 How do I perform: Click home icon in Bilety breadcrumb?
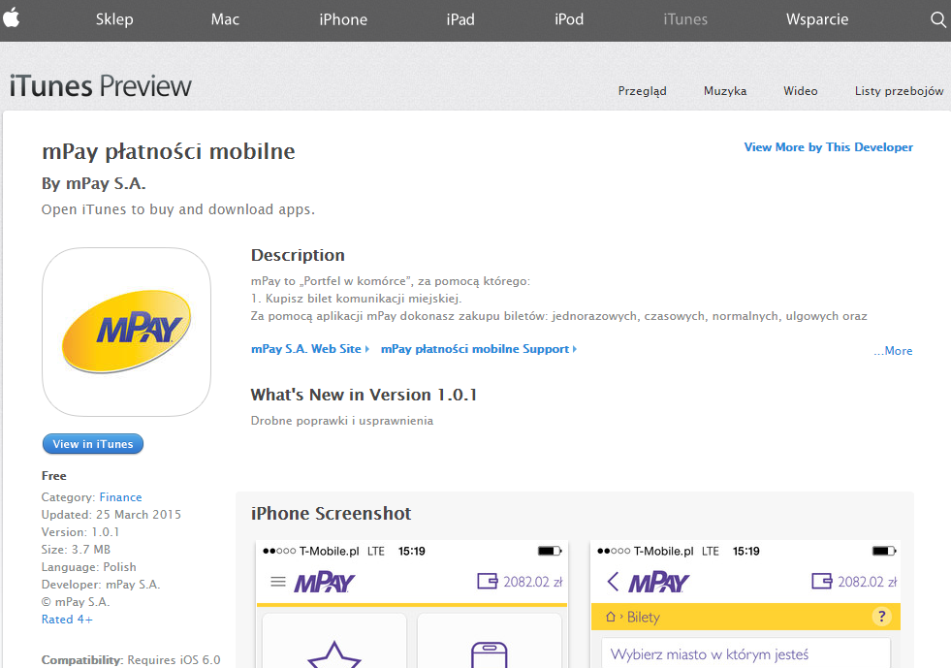click(611, 617)
